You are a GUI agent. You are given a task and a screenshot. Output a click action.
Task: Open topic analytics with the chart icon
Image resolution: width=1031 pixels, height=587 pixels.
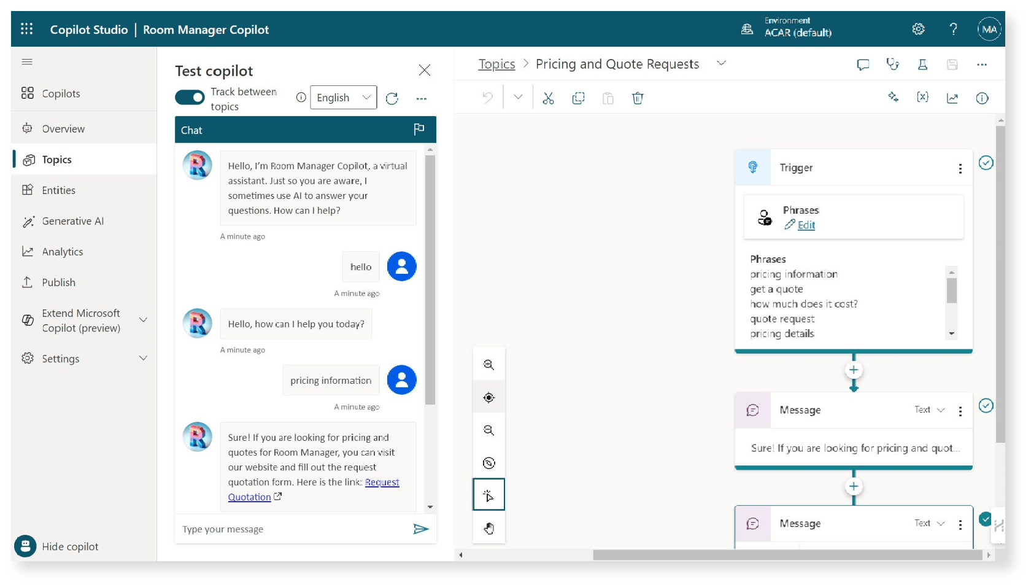(x=952, y=97)
